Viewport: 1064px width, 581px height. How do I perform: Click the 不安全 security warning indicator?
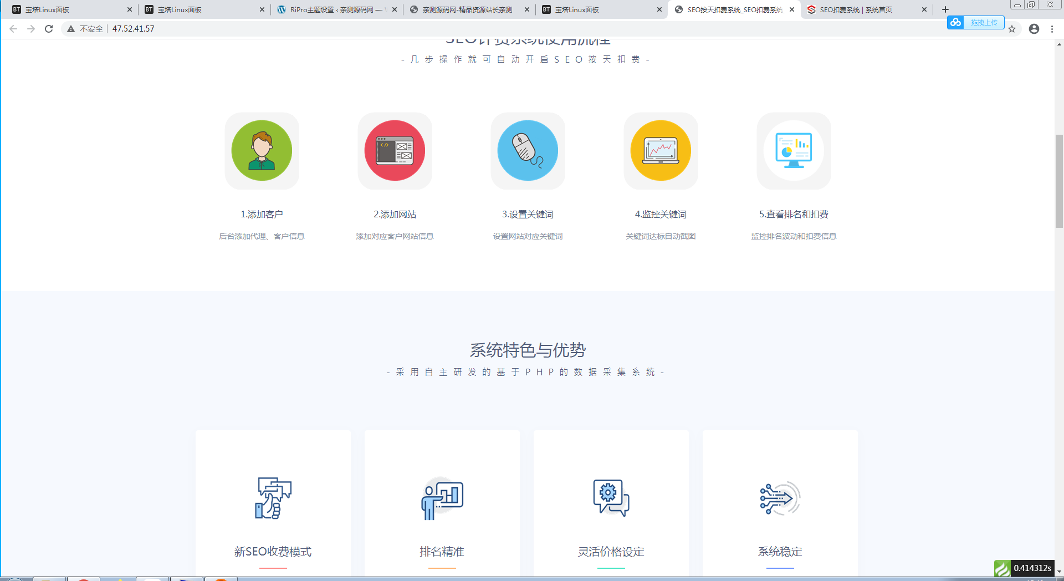point(85,29)
